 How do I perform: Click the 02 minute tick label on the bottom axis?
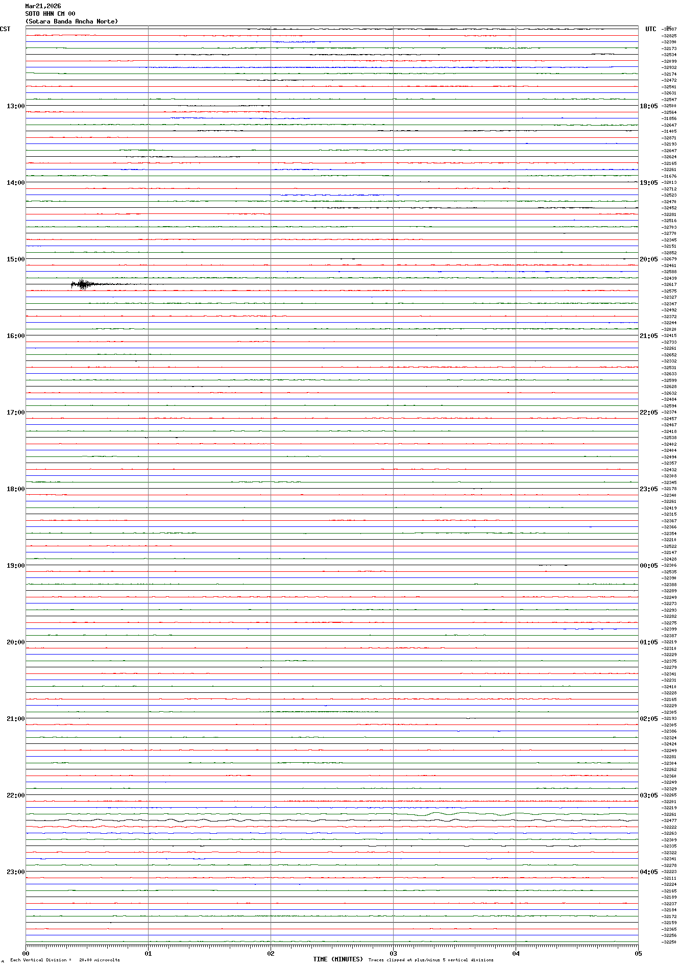271,953
